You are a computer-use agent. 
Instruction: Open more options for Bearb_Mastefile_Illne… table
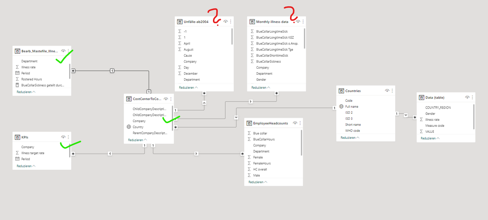click(68, 51)
